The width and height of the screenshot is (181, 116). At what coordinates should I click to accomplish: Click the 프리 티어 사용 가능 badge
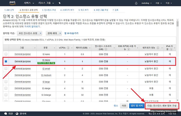coord(46,63)
